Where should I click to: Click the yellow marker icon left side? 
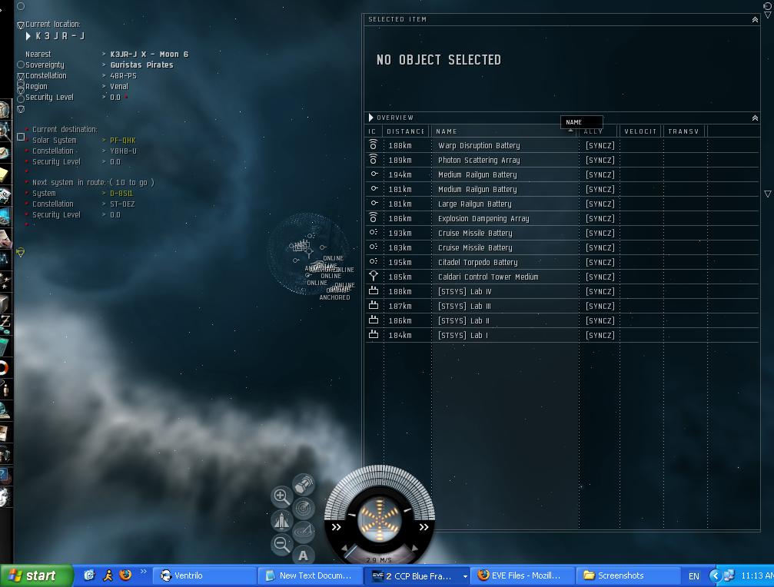coord(20,253)
